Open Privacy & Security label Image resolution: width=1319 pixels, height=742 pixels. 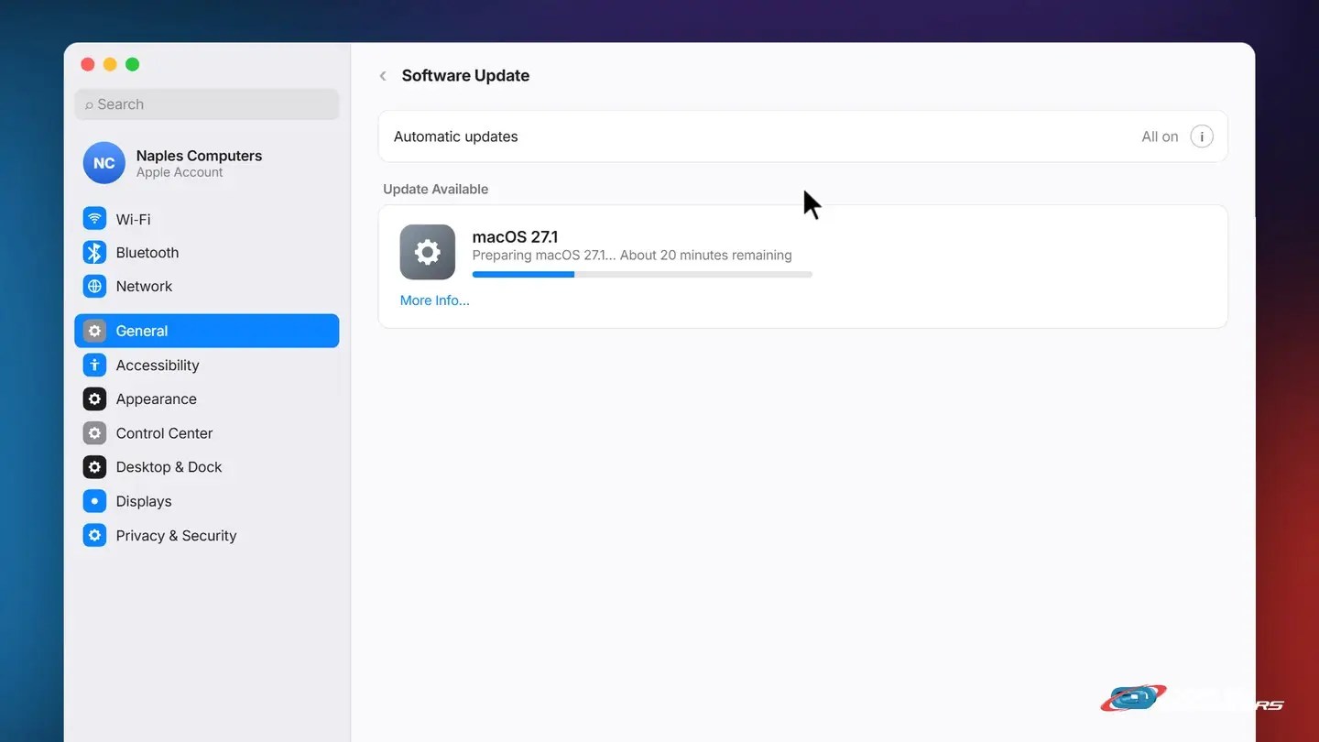[x=177, y=535]
